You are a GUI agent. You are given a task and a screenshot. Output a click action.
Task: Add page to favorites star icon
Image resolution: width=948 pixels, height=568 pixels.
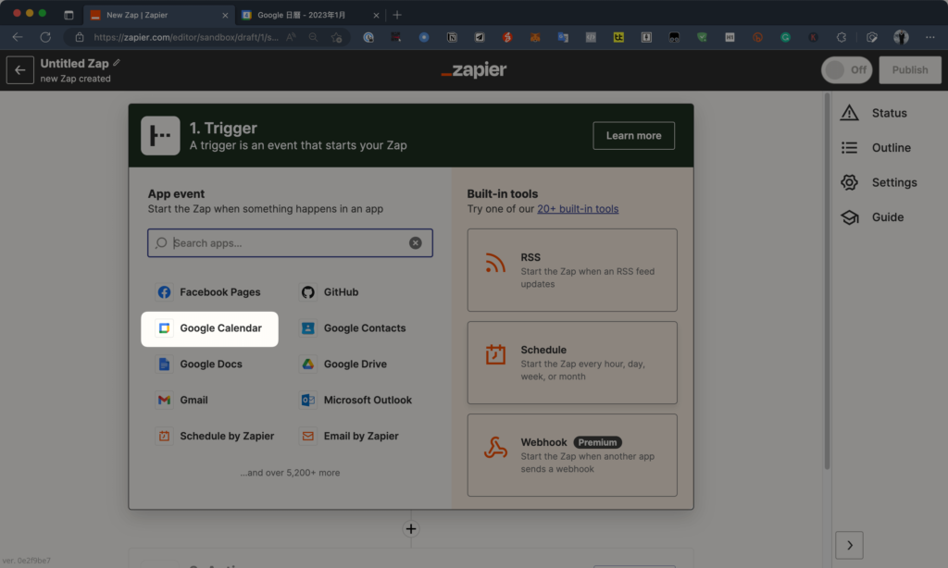pos(337,37)
